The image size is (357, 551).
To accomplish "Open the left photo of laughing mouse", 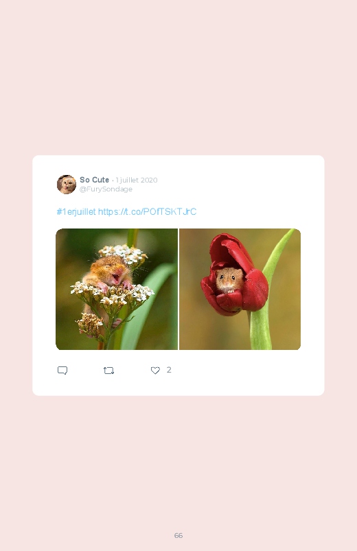I will pyautogui.click(x=117, y=289).
